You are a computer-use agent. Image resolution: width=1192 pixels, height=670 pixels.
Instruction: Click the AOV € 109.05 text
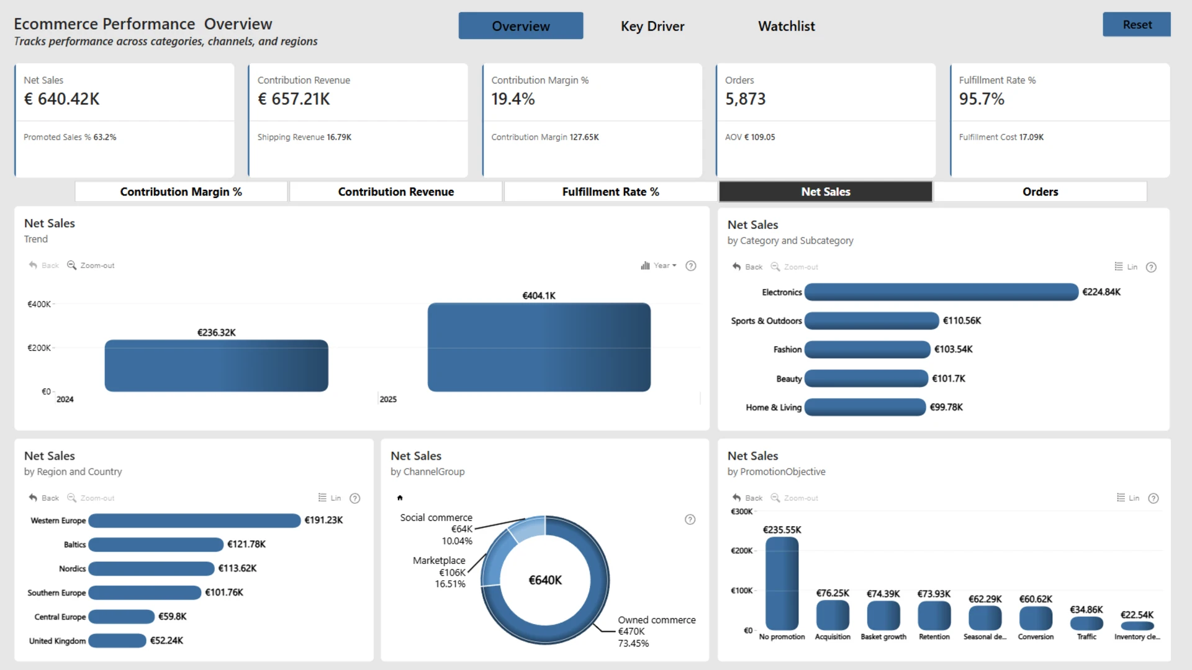point(750,137)
